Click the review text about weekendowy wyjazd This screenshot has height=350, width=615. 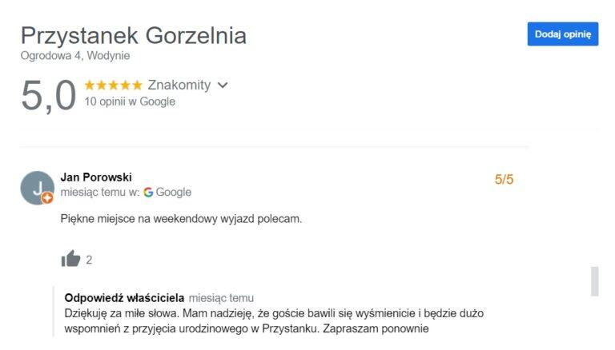point(181,218)
